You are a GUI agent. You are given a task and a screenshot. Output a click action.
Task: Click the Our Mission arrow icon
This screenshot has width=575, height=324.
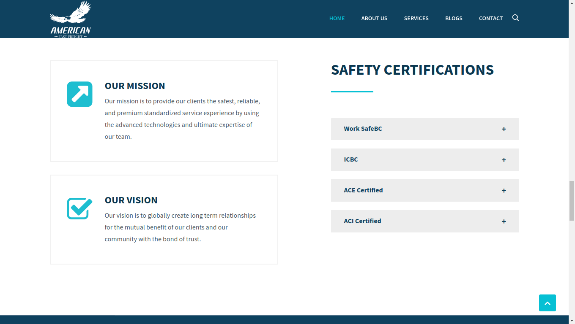point(79,94)
